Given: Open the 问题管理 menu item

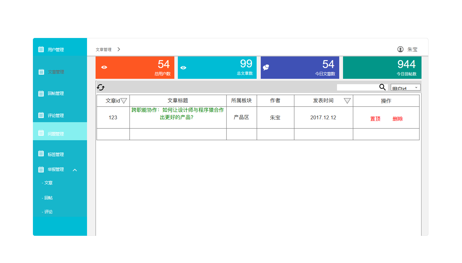Looking at the screenshot, I should click(60, 131).
